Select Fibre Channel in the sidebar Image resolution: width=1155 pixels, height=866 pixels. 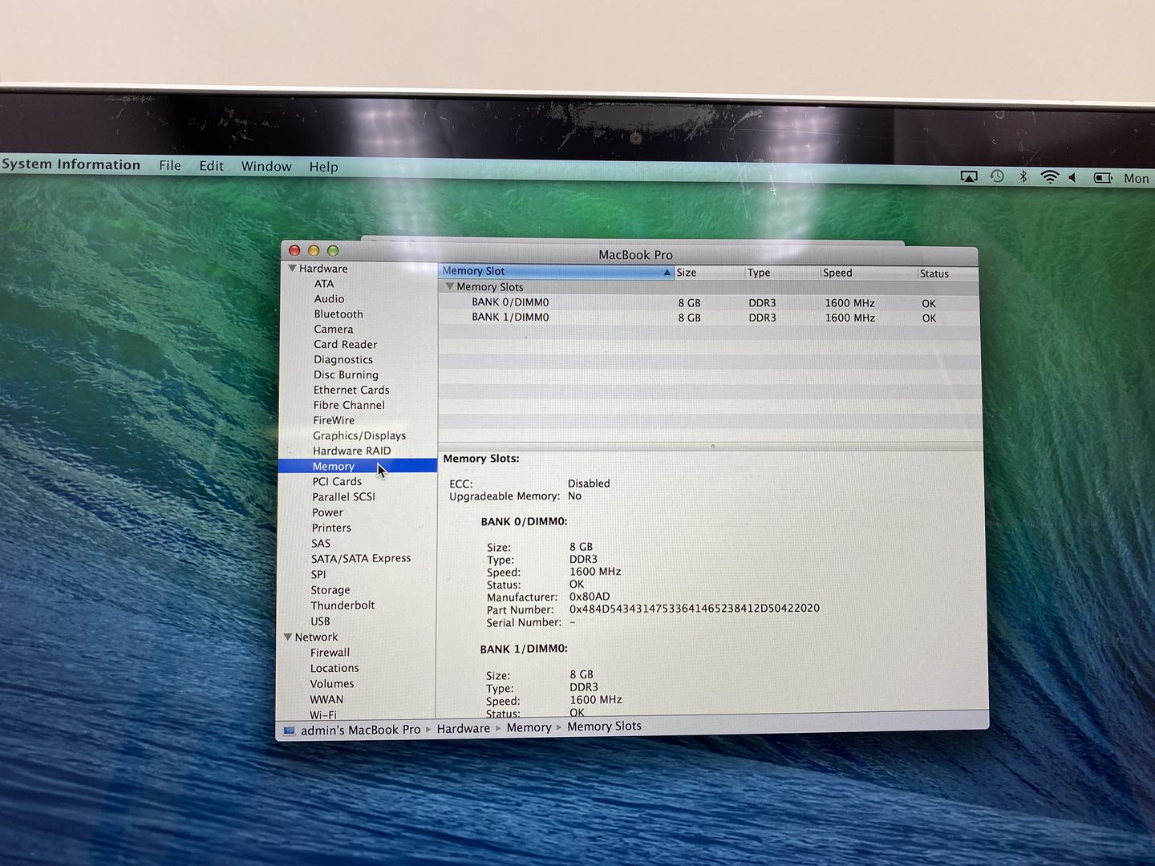[349, 406]
